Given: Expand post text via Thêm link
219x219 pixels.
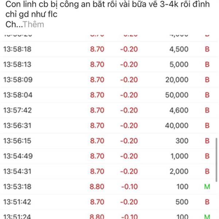Looking at the screenshot, I should click(35, 24).
